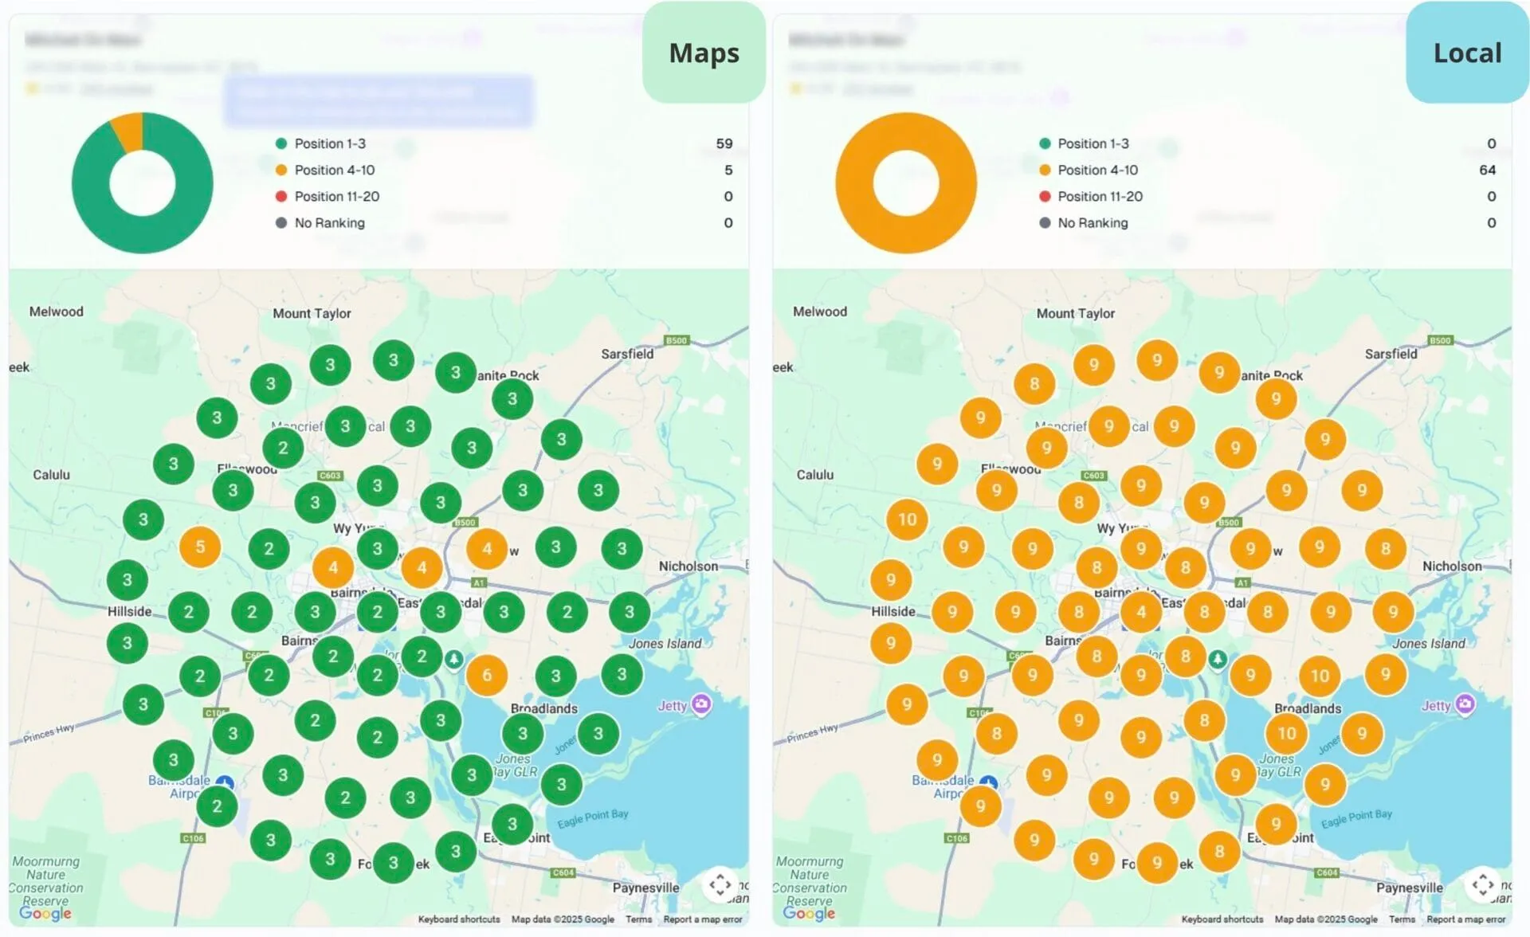Open Keyboard shortcuts link on the Local panel map

pyautogui.click(x=1222, y=919)
